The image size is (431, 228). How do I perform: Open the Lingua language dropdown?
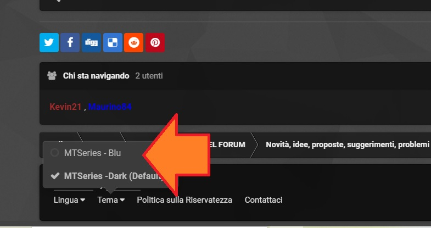click(x=69, y=200)
